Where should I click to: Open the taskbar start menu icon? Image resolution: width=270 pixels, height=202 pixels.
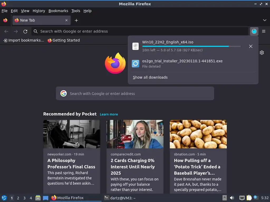[x=4, y=198]
